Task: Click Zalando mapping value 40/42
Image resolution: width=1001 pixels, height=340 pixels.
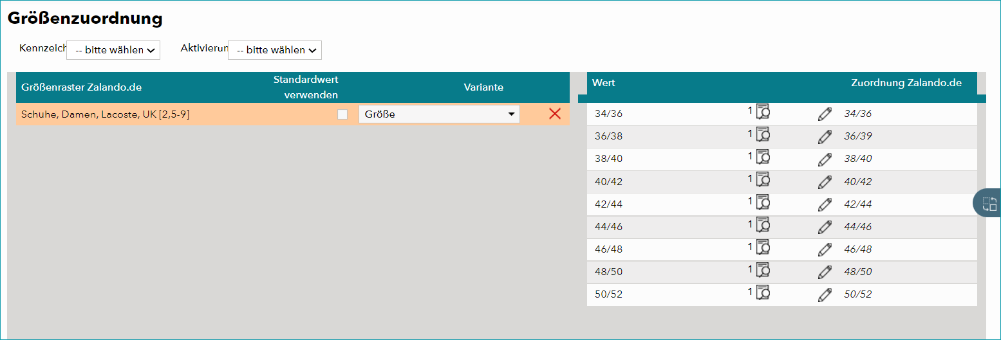Action: (858, 182)
